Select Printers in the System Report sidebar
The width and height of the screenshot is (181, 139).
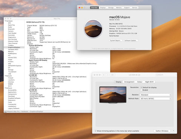[x=11, y=61]
